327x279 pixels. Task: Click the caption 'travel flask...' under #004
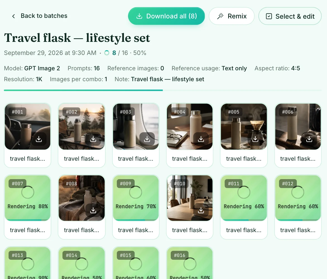(x=190, y=159)
